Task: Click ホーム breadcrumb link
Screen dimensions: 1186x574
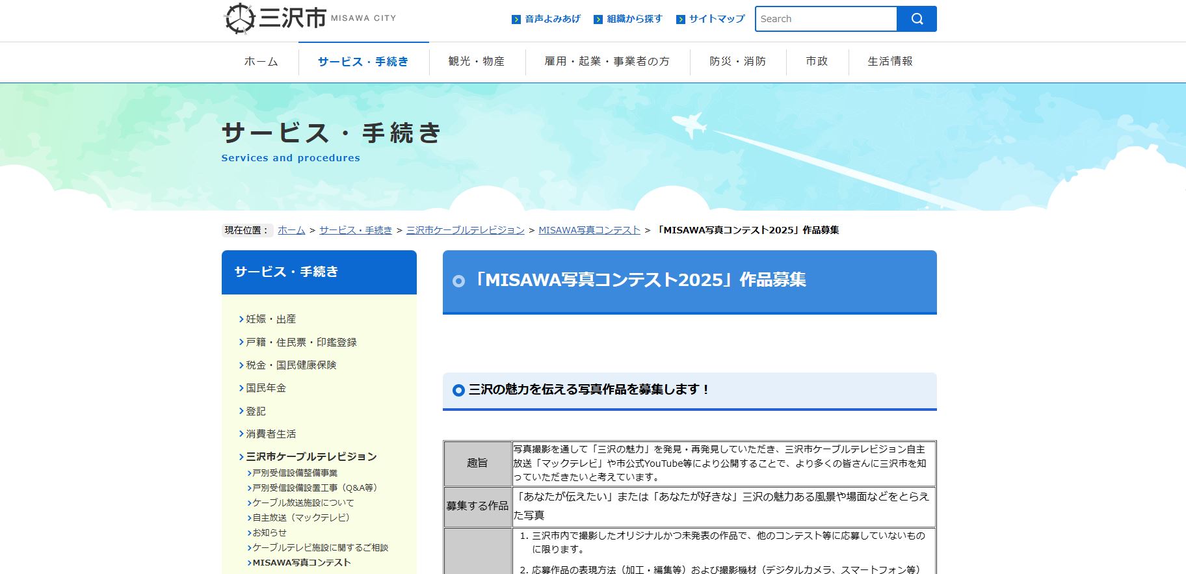Action: (291, 230)
